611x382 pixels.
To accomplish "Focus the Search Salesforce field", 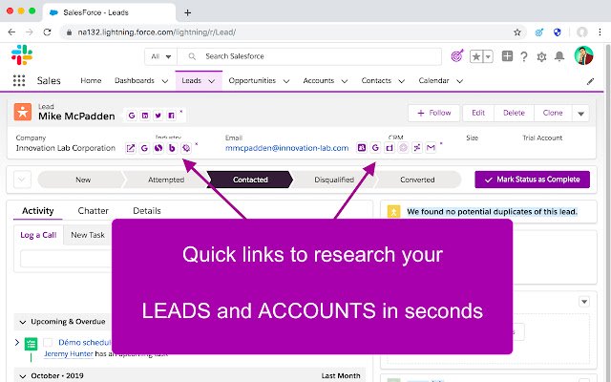I will pyautogui.click(x=309, y=56).
